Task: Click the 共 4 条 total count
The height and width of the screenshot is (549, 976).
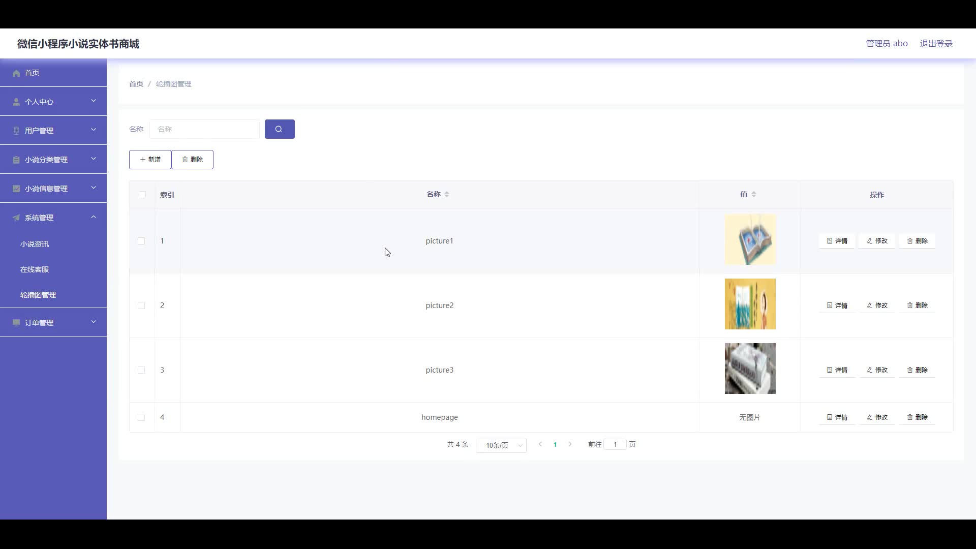Action: coord(457,444)
